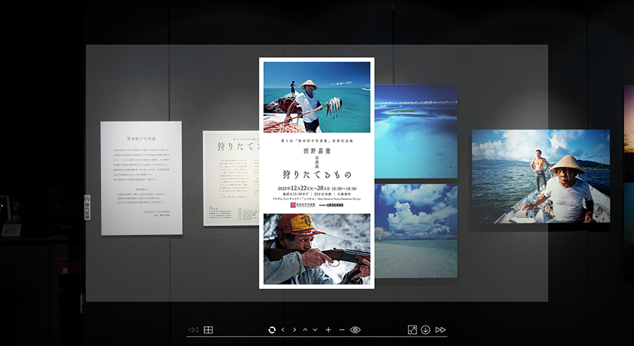Tilt the view down with chevron
Image resolution: width=634 pixels, height=346 pixels.
coord(316,330)
